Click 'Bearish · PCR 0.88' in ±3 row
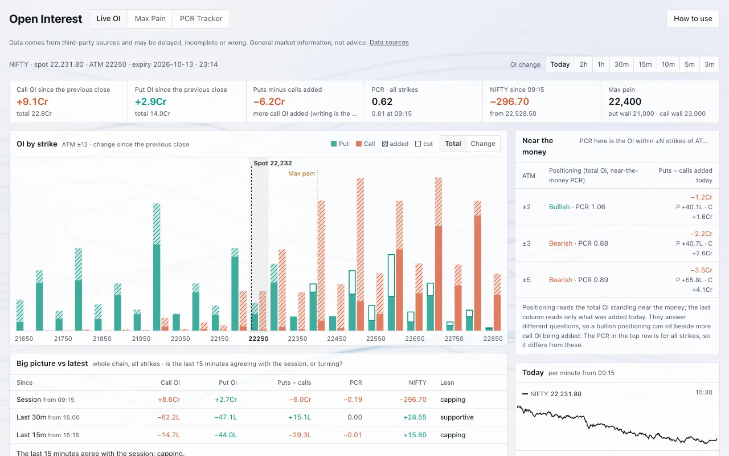This screenshot has width=729, height=456. [x=579, y=243]
